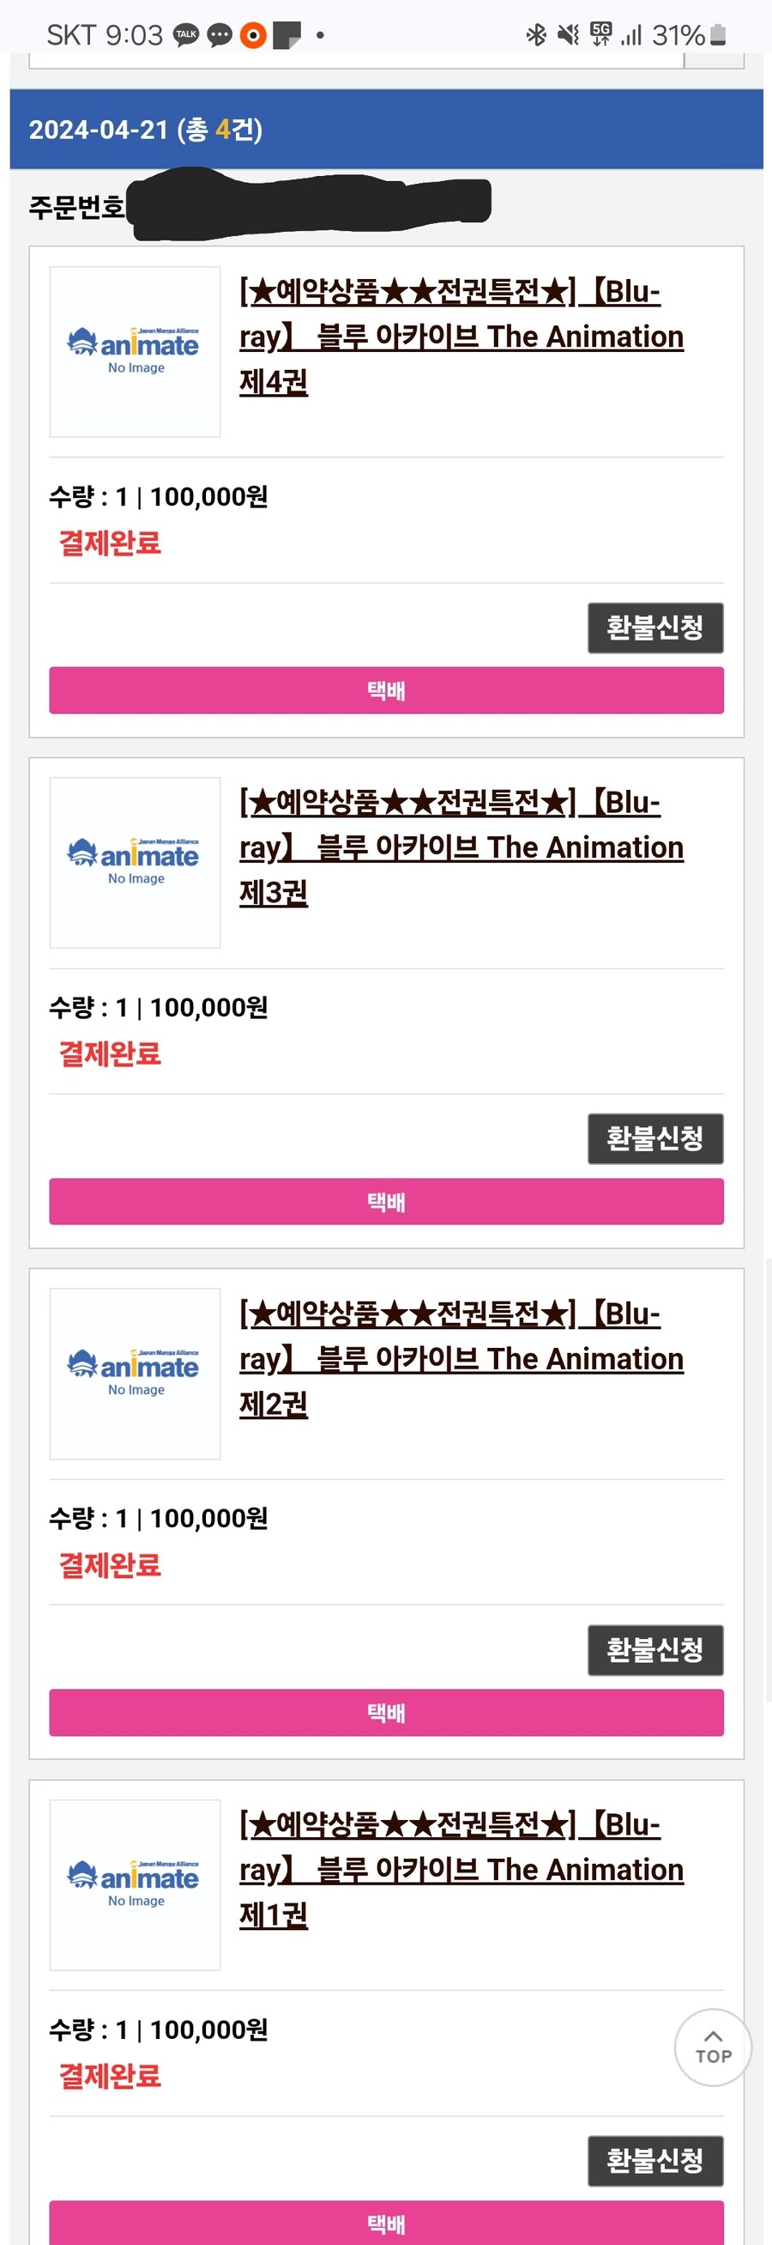Tap the Bluetooth status icon
Image resolution: width=772 pixels, height=2245 pixels.
pos(536,35)
